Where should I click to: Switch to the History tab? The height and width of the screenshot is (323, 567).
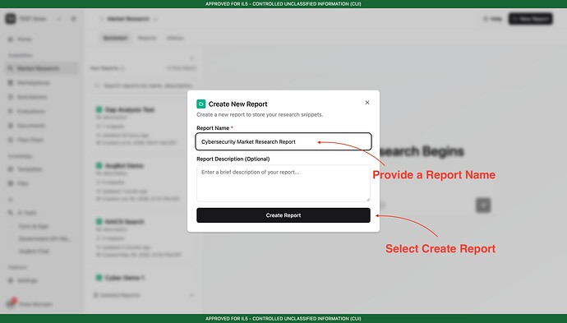[x=175, y=38]
